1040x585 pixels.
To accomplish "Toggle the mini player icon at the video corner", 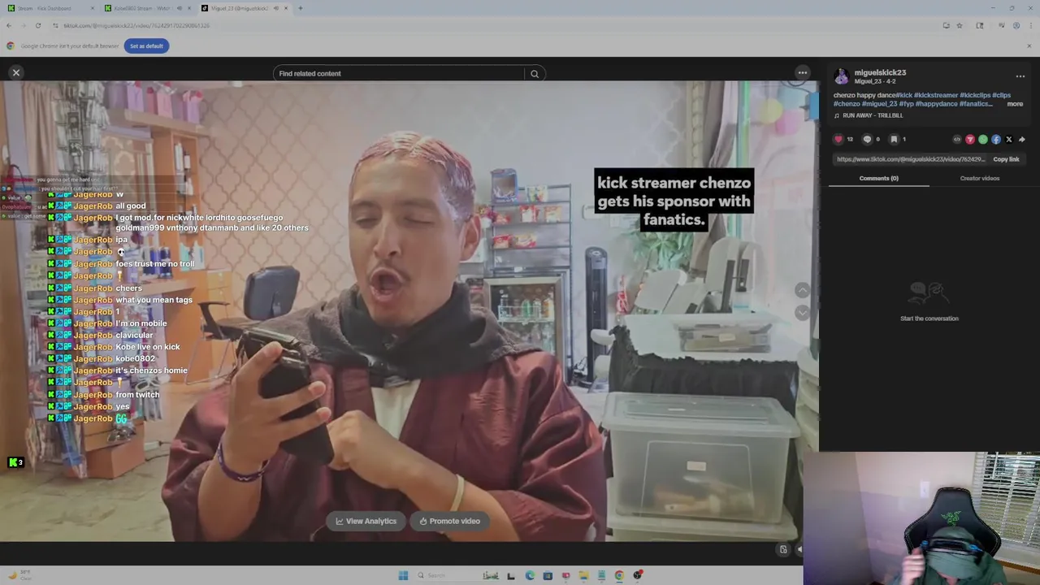I will pos(783,549).
